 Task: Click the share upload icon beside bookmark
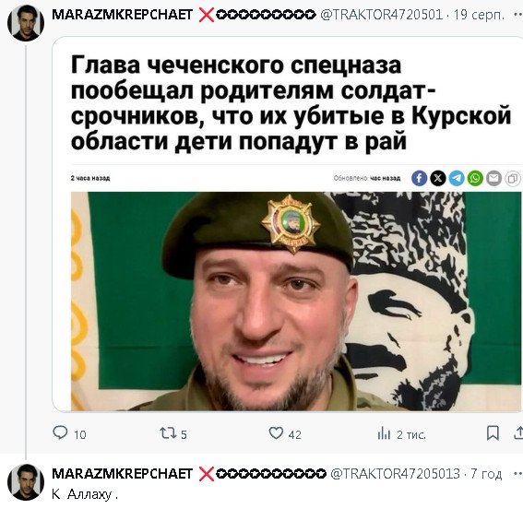[x=518, y=433]
